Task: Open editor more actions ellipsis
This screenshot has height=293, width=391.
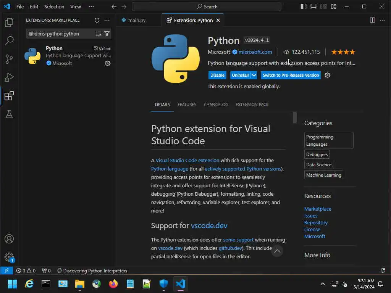Action: 382,20
